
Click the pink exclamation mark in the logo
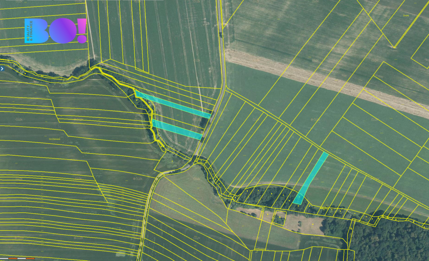[82, 31]
